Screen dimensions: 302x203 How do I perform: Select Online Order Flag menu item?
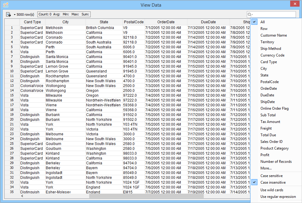[x=276, y=108]
